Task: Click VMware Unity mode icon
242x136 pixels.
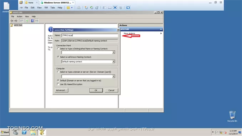Action: coord(121,7)
